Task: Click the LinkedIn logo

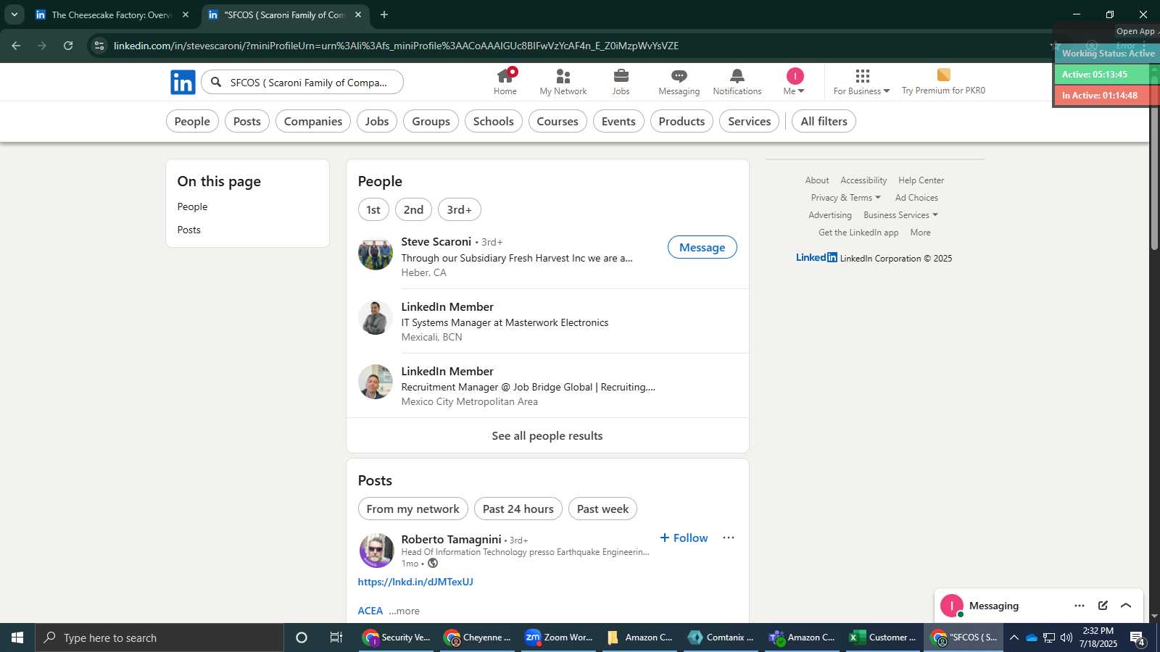Action: point(183,82)
